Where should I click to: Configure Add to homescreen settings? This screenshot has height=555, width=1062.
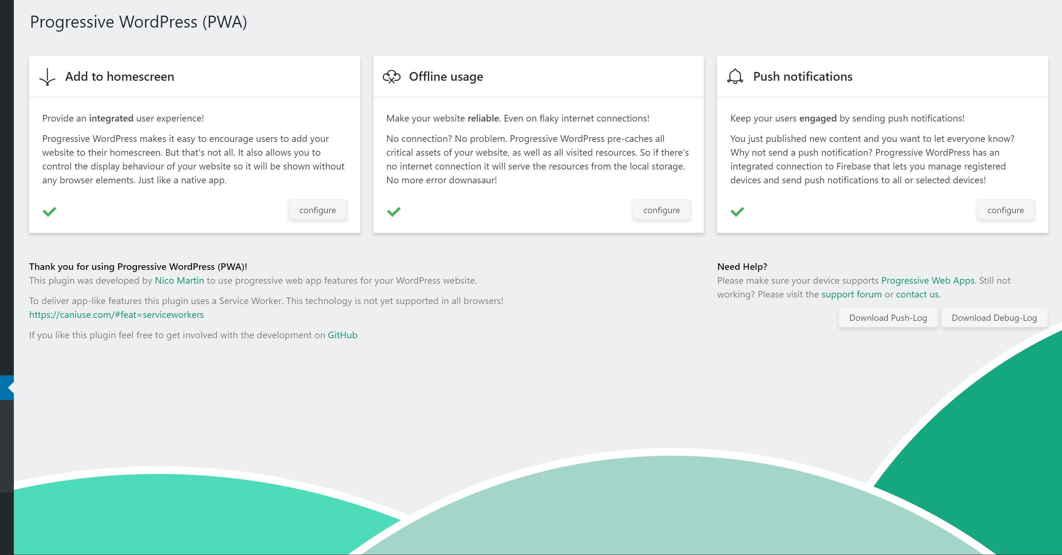coord(317,210)
